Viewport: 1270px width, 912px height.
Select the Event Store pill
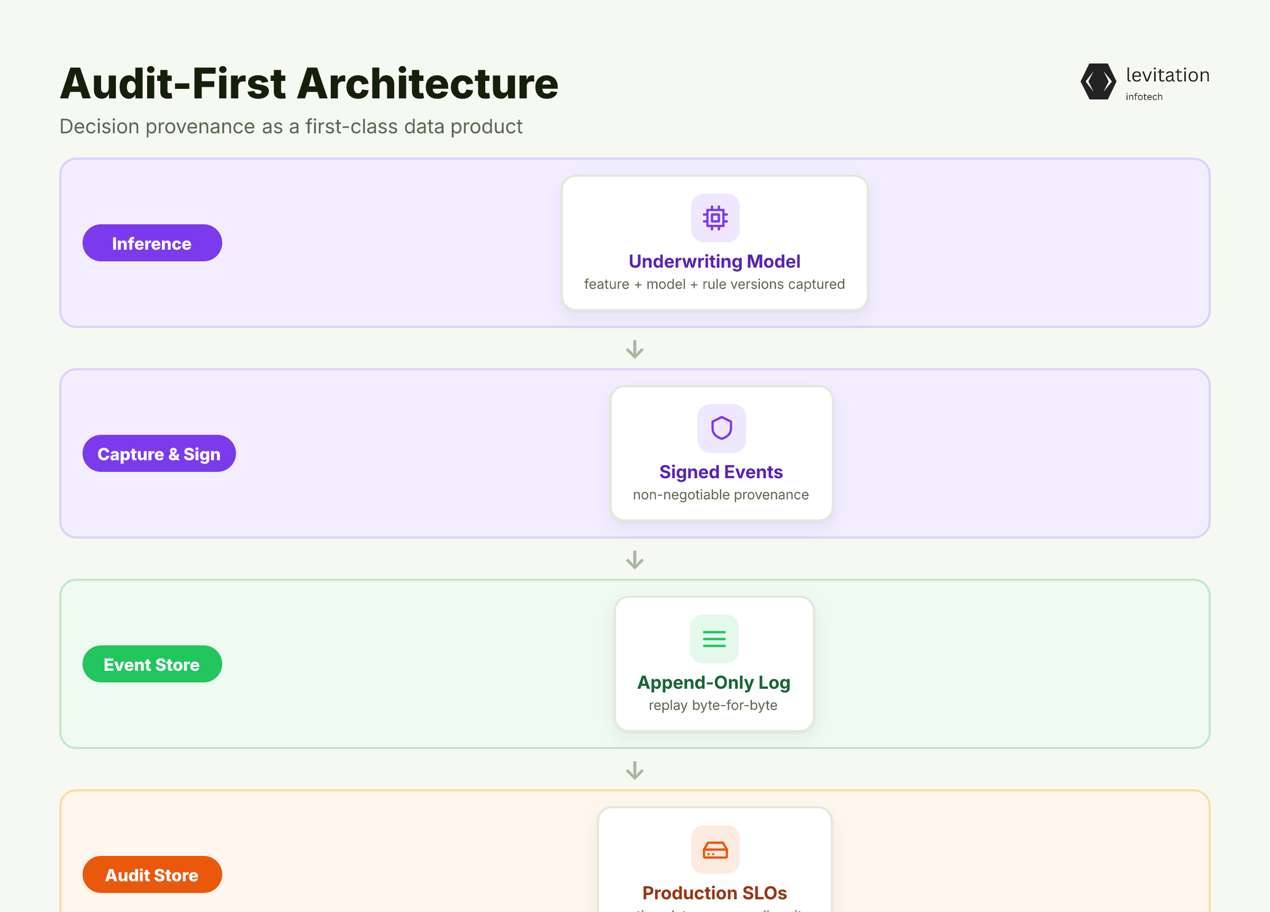pyautogui.click(x=152, y=664)
